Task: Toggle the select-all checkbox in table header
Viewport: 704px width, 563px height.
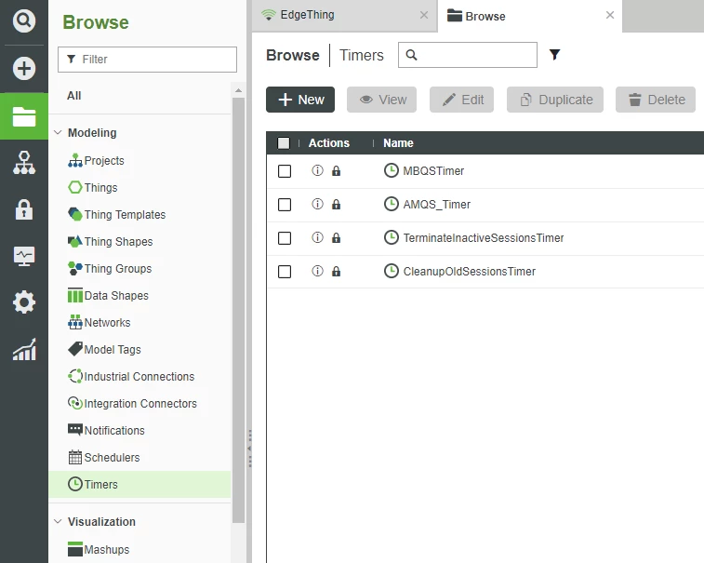Action: (284, 143)
